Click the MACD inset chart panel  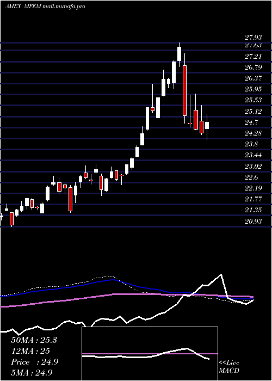point(150,354)
